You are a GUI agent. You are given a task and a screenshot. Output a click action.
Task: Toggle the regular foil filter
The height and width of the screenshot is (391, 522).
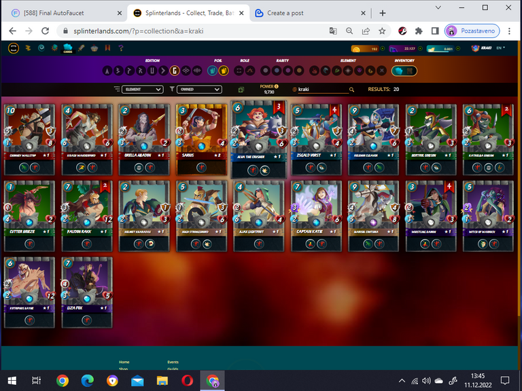pos(212,71)
